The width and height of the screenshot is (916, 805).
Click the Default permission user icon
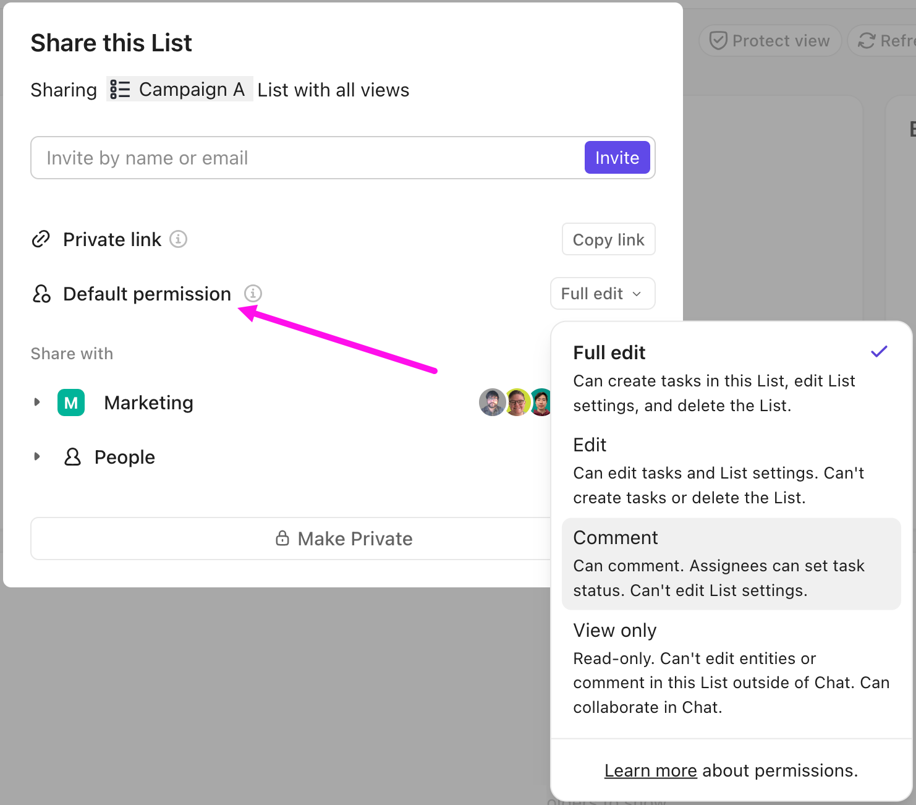point(41,294)
